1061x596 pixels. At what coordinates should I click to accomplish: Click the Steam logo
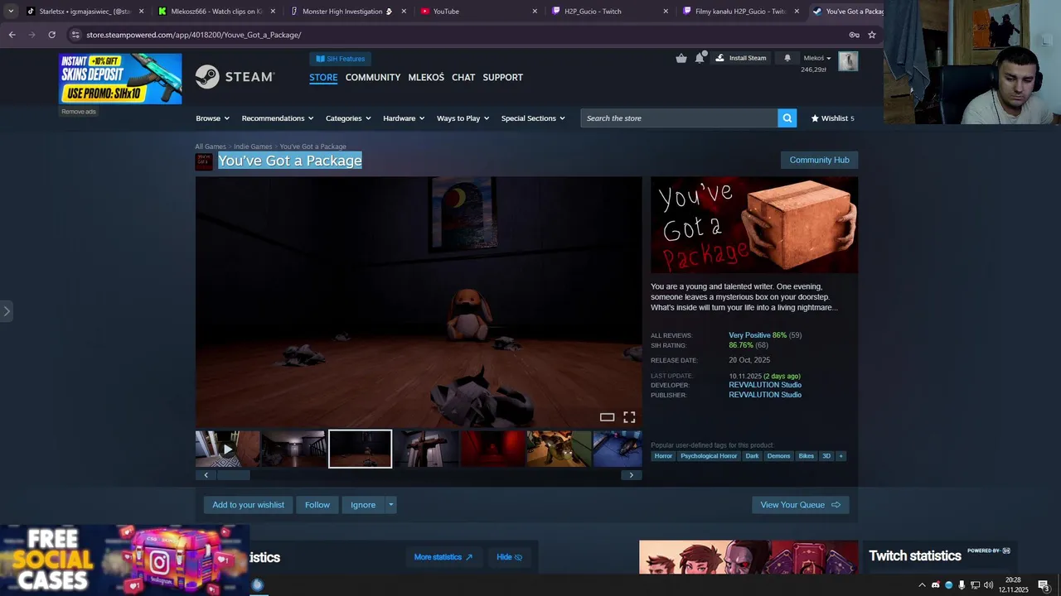[235, 77]
